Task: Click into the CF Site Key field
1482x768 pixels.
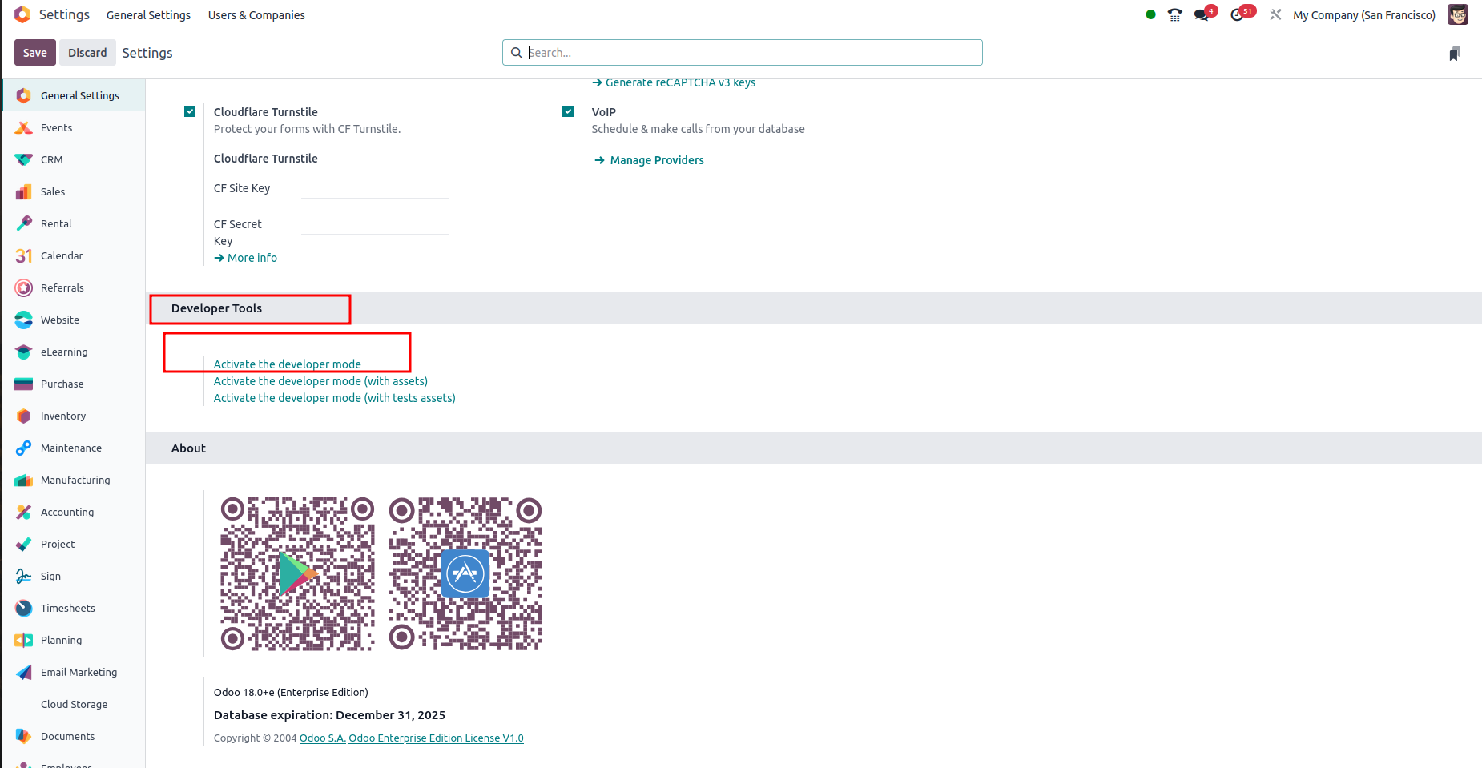Action: (375, 189)
